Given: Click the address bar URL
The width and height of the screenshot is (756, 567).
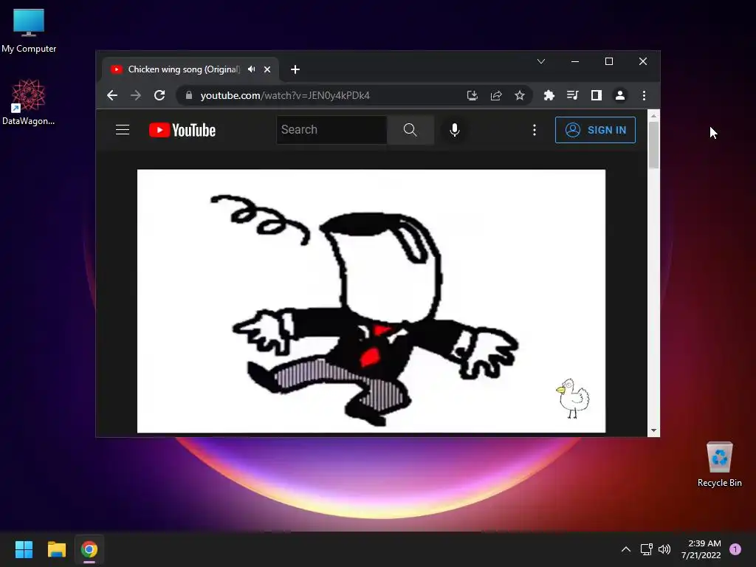Looking at the screenshot, I should [x=285, y=95].
